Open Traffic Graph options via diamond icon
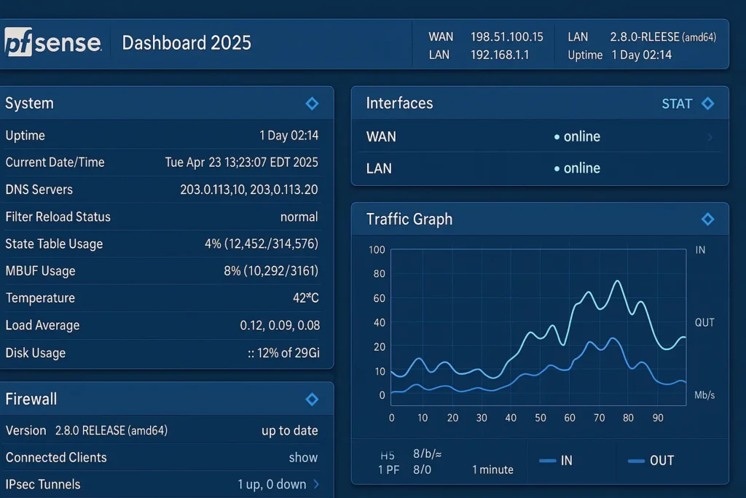 [x=707, y=219]
